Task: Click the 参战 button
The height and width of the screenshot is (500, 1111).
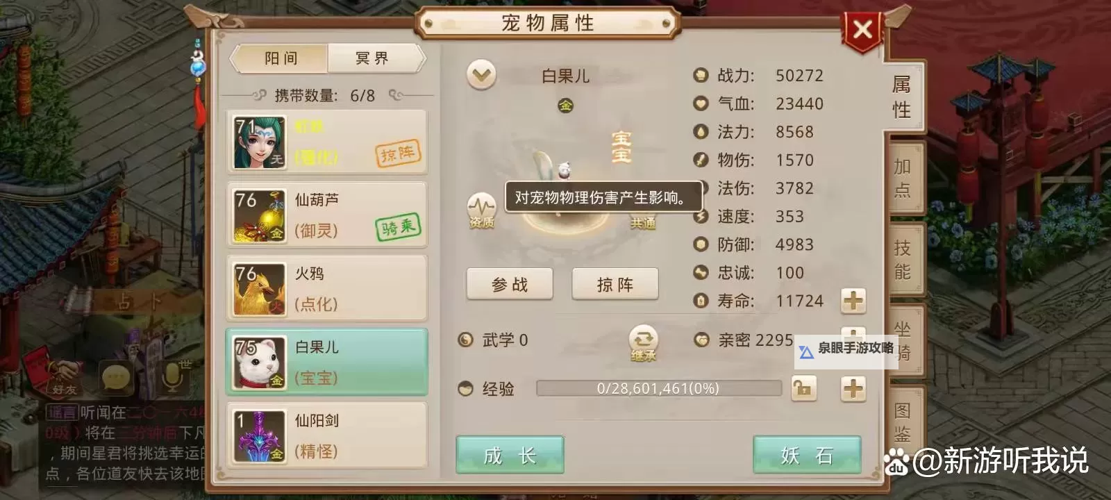Action: (510, 284)
